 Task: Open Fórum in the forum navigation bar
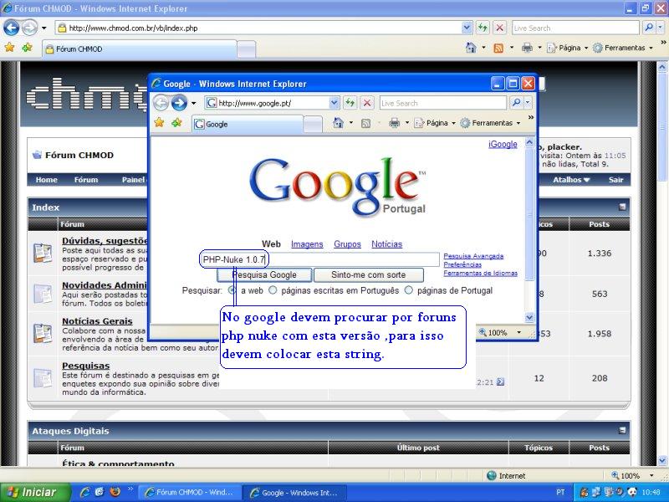(x=86, y=180)
